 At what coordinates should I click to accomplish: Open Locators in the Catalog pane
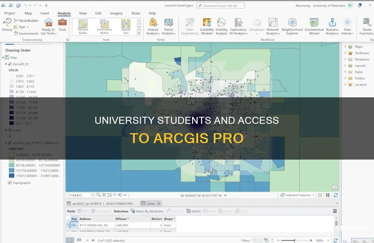tap(360, 85)
